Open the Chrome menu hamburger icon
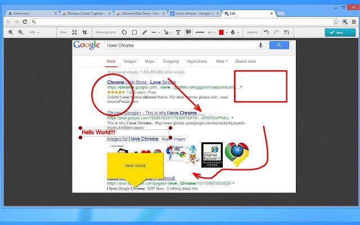360x225 pixels. pyautogui.click(x=354, y=22)
